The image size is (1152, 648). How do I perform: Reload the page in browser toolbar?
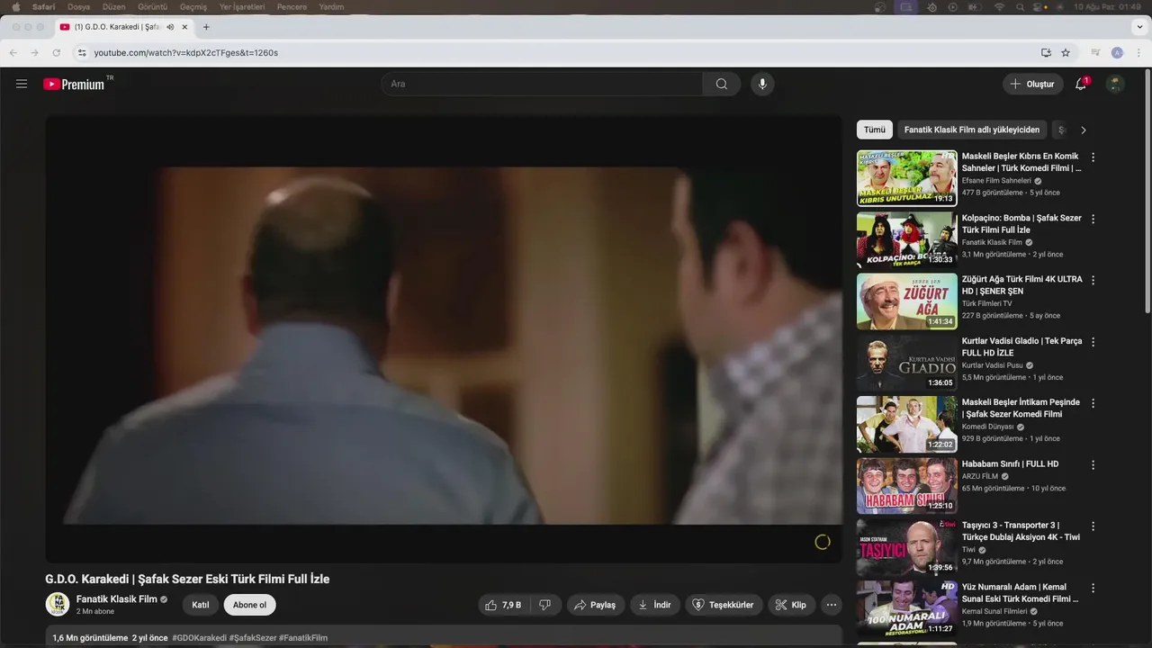click(56, 52)
